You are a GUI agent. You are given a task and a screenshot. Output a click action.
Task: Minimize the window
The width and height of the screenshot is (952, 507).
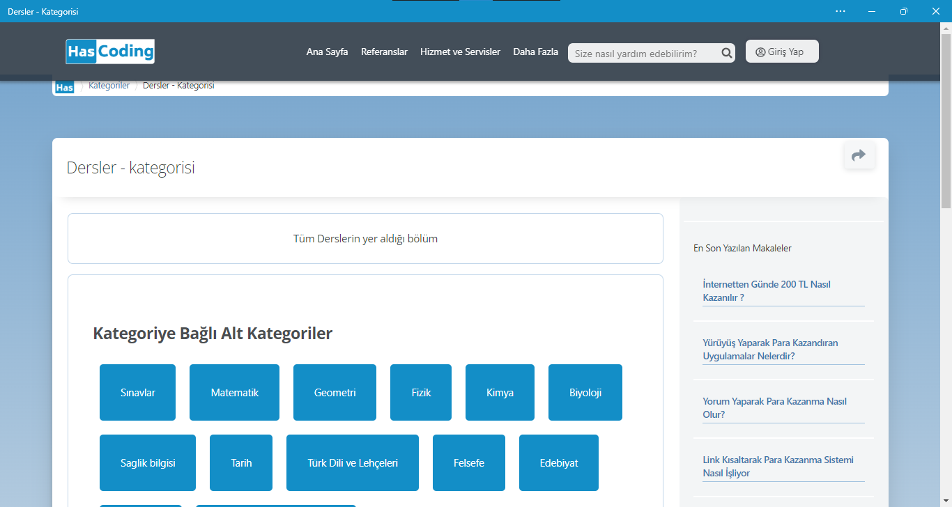[872, 11]
